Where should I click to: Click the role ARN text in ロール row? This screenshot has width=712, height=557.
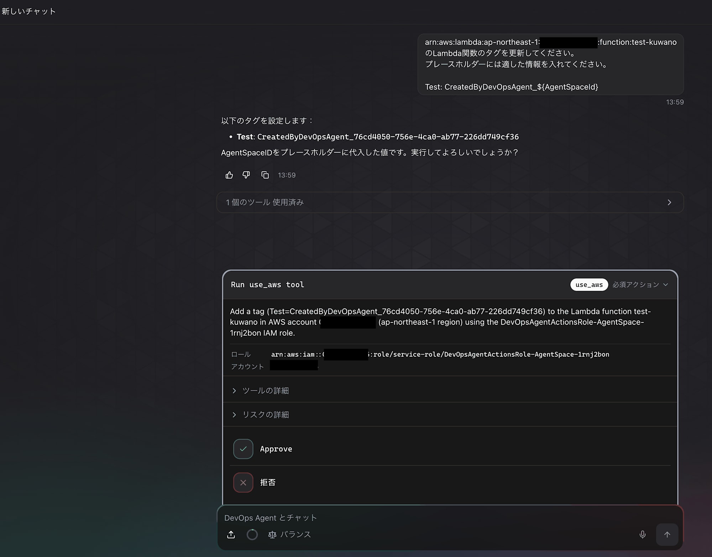[440, 355]
